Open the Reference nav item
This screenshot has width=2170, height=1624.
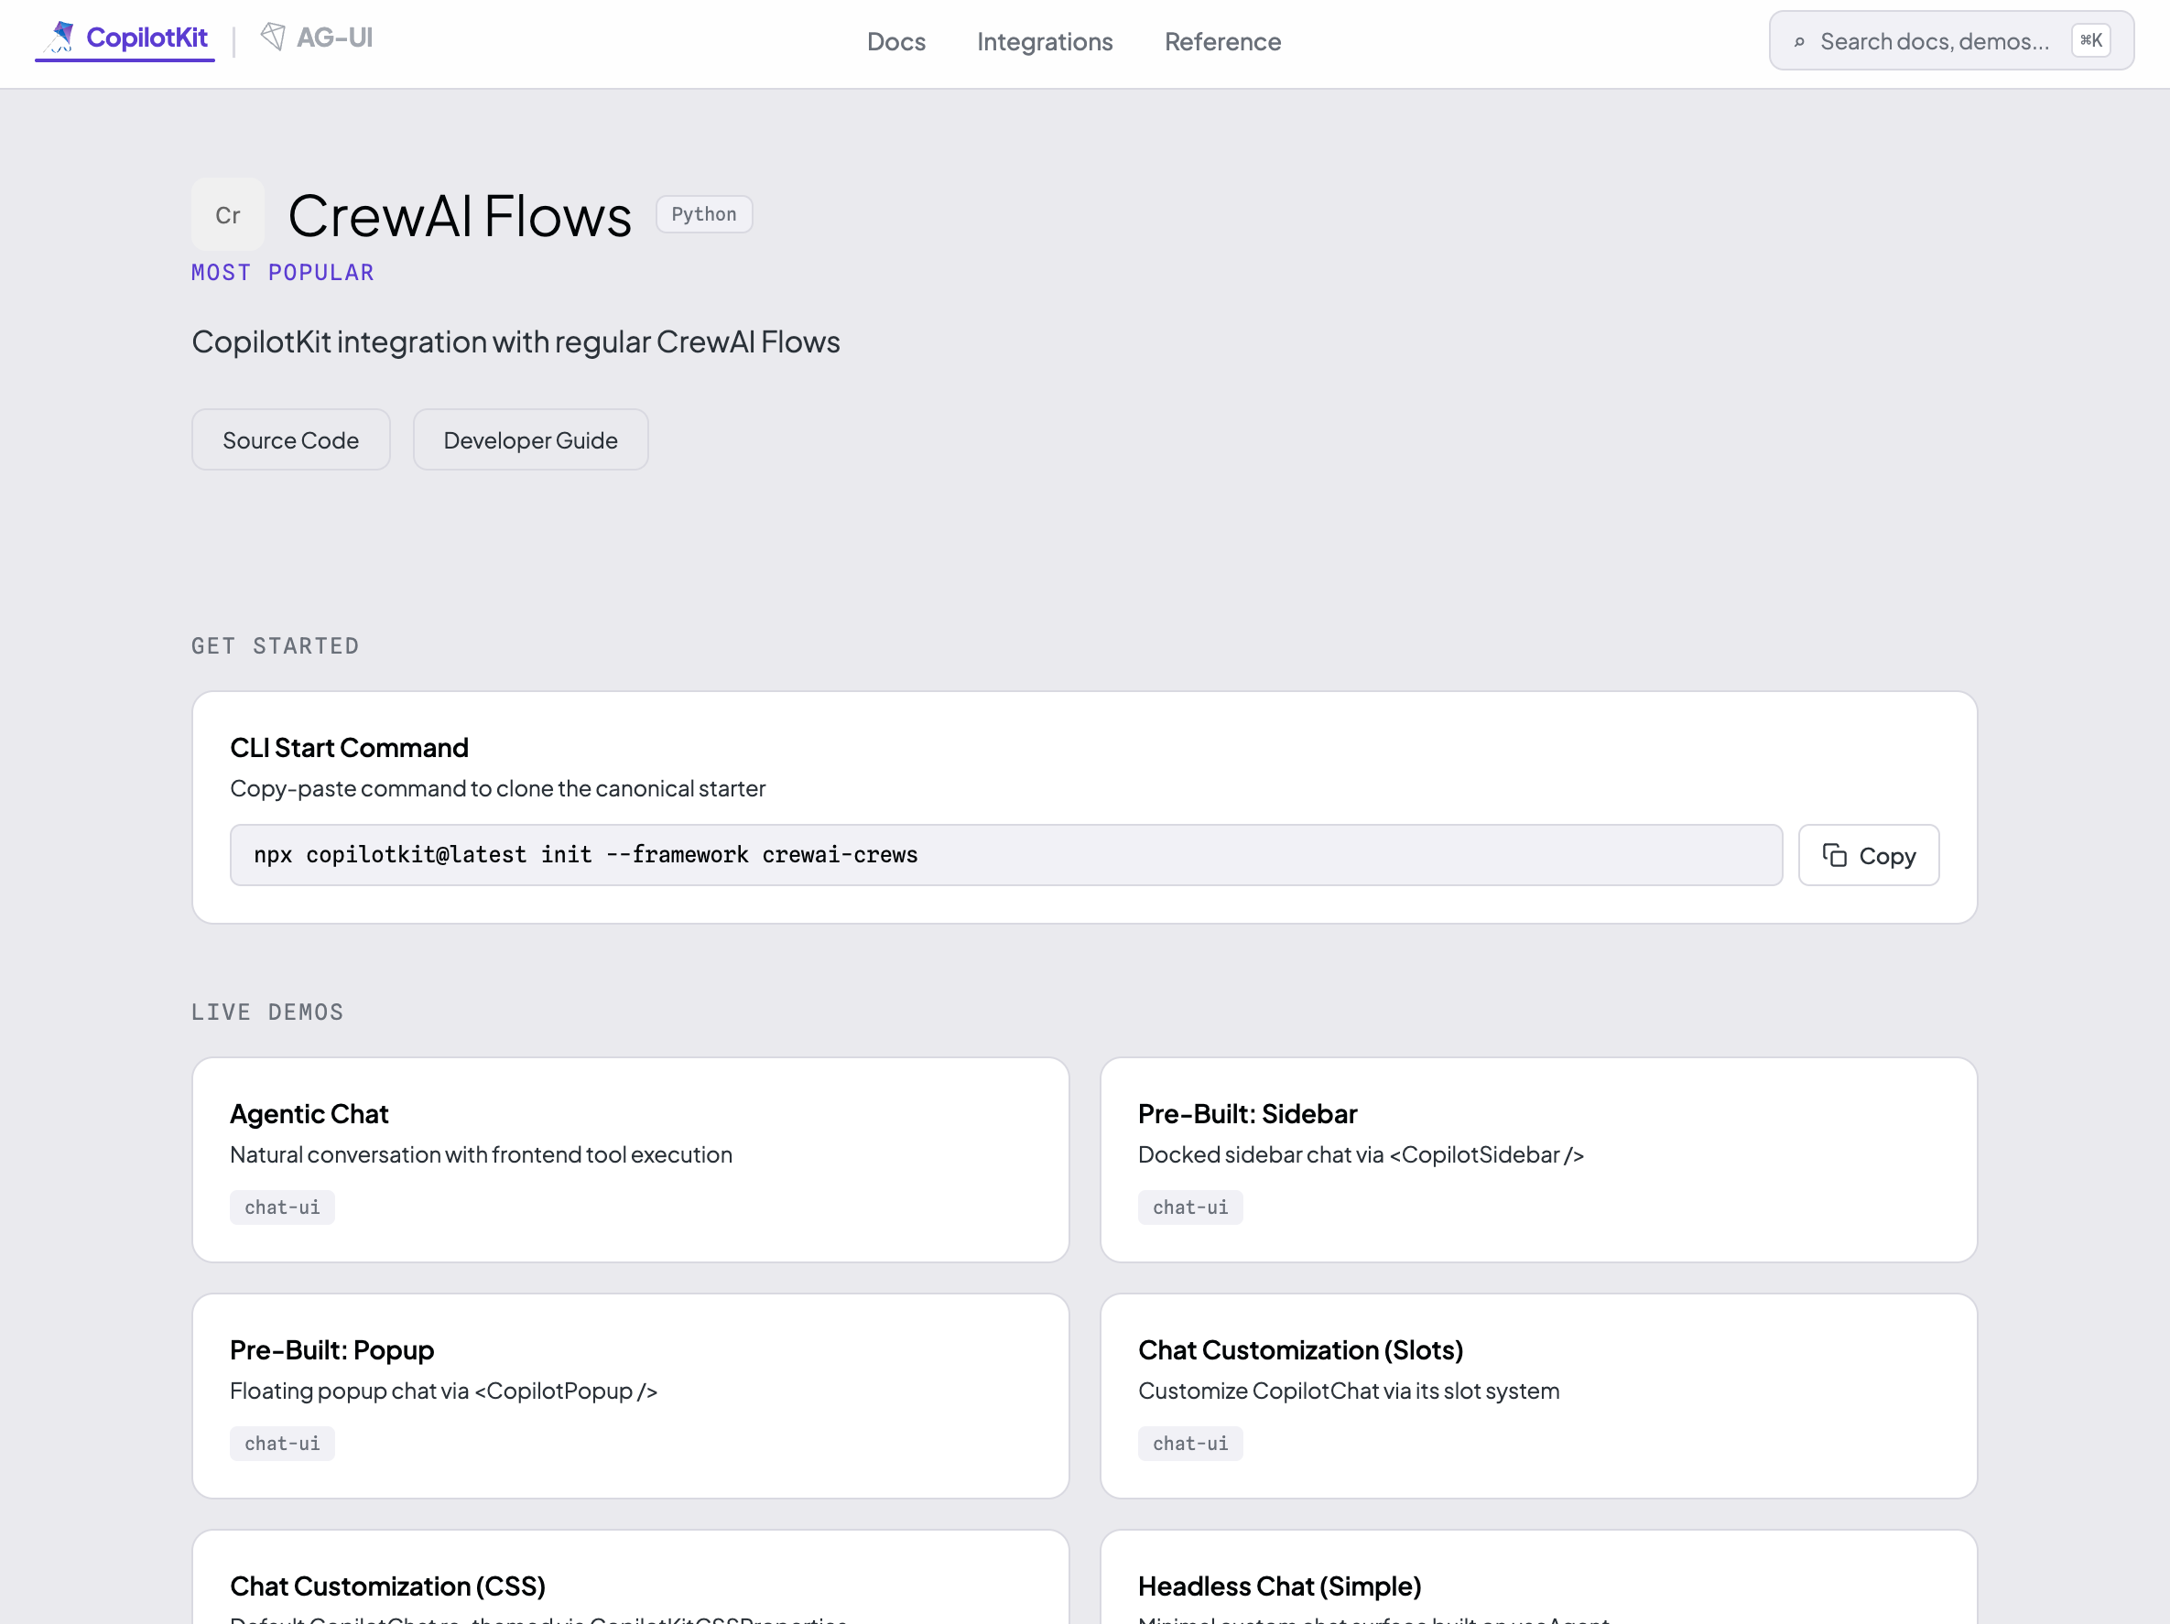(x=1222, y=41)
